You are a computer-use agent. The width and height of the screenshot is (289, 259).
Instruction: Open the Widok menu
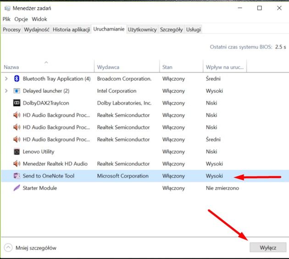39,19
